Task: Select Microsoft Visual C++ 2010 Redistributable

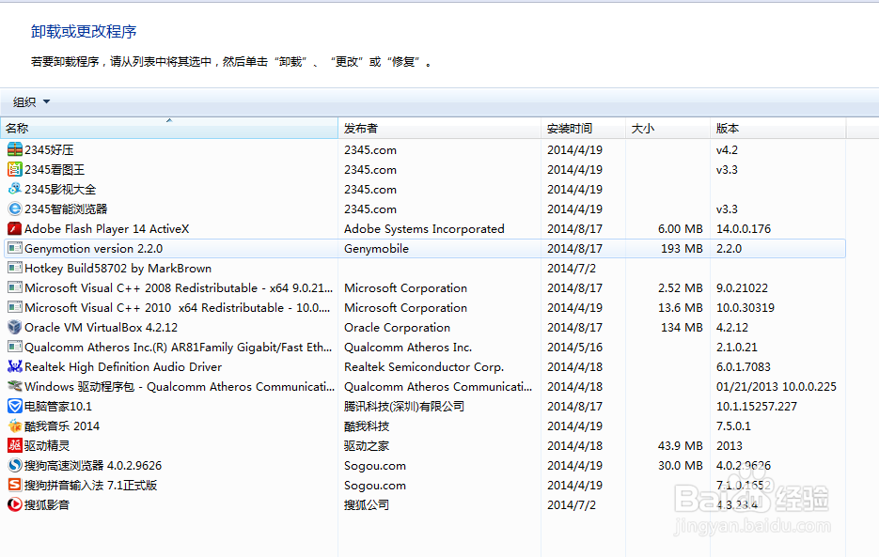Action: [x=177, y=308]
